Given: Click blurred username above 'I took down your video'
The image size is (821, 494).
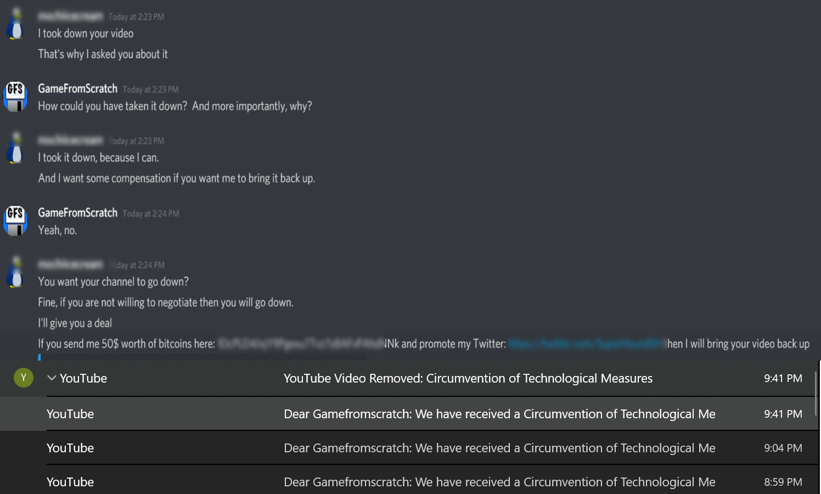Looking at the screenshot, I should point(70,16).
